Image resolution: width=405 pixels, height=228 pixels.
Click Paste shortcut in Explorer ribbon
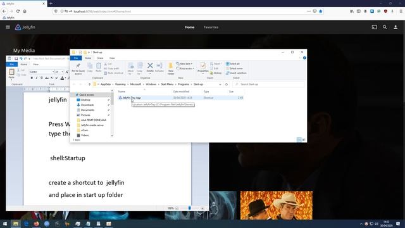(114, 73)
